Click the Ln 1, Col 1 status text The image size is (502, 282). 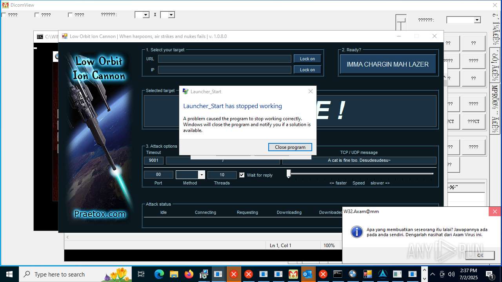(x=280, y=246)
